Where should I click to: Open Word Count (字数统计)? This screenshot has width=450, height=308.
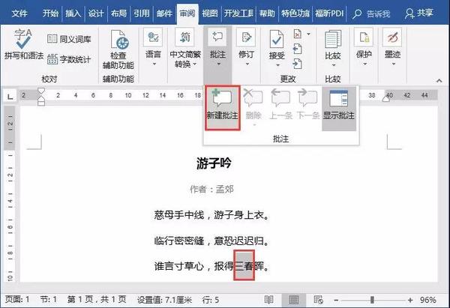69,59
